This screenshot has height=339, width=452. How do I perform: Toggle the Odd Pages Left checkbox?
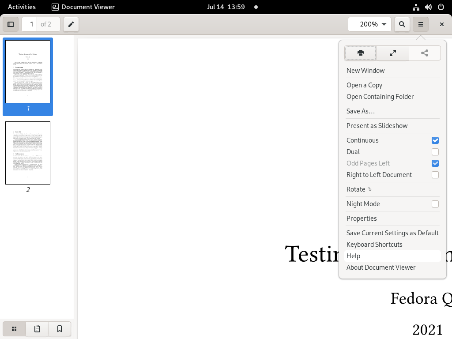tap(435, 163)
